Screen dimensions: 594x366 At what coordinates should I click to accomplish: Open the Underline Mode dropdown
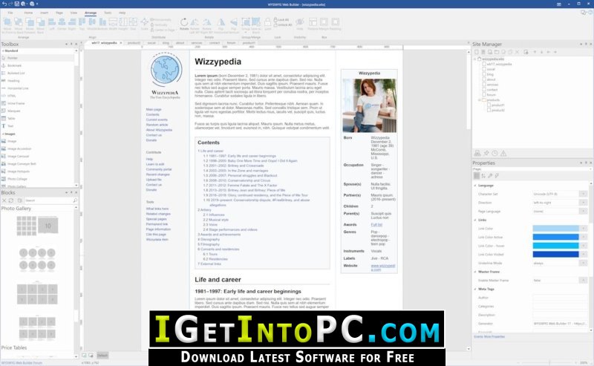tap(584, 263)
